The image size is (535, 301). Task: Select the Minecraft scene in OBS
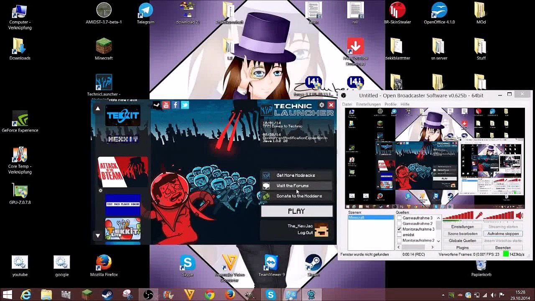pyautogui.click(x=371, y=217)
